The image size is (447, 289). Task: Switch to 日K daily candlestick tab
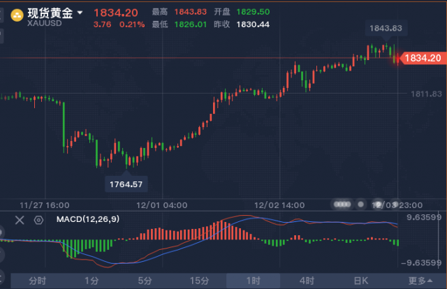coord(361,281)
